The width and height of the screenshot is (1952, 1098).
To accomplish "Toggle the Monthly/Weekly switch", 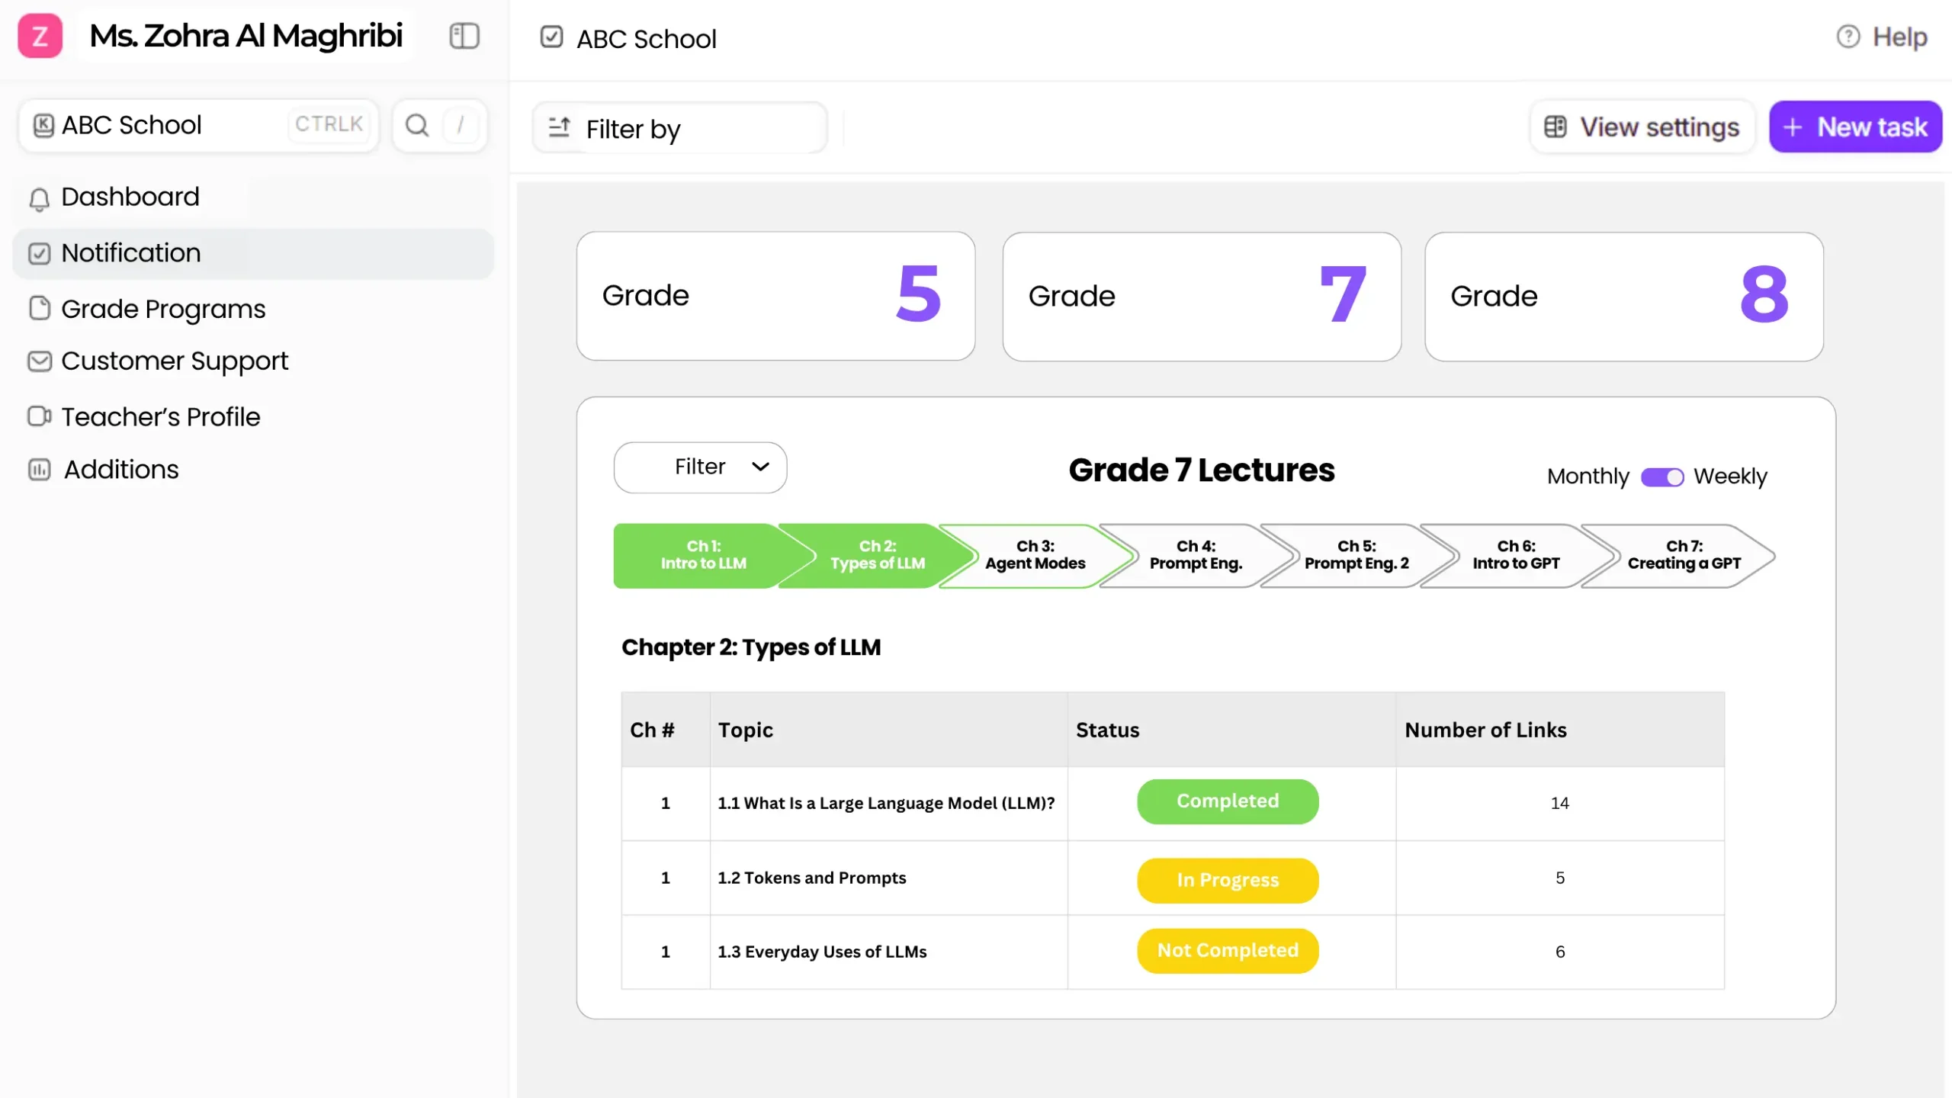I will pyautogui.click(x=1662, y=477).
